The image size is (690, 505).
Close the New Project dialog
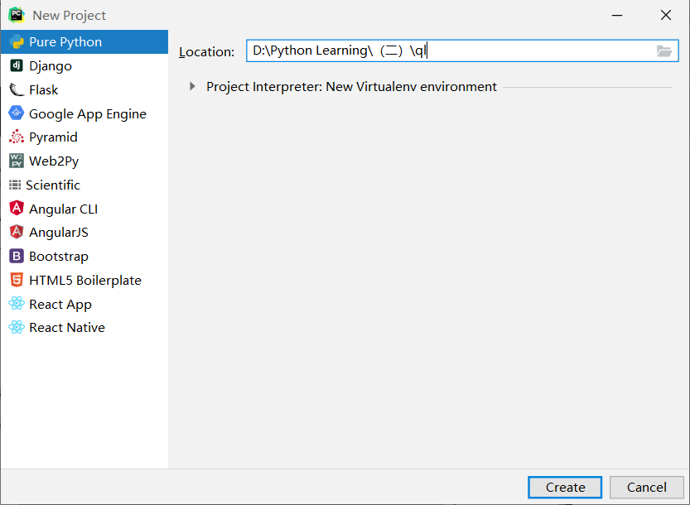(x=665, y=15)
